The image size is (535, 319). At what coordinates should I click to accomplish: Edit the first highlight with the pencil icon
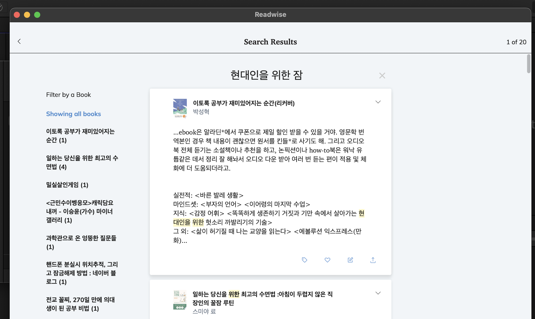tap(350, 260)
